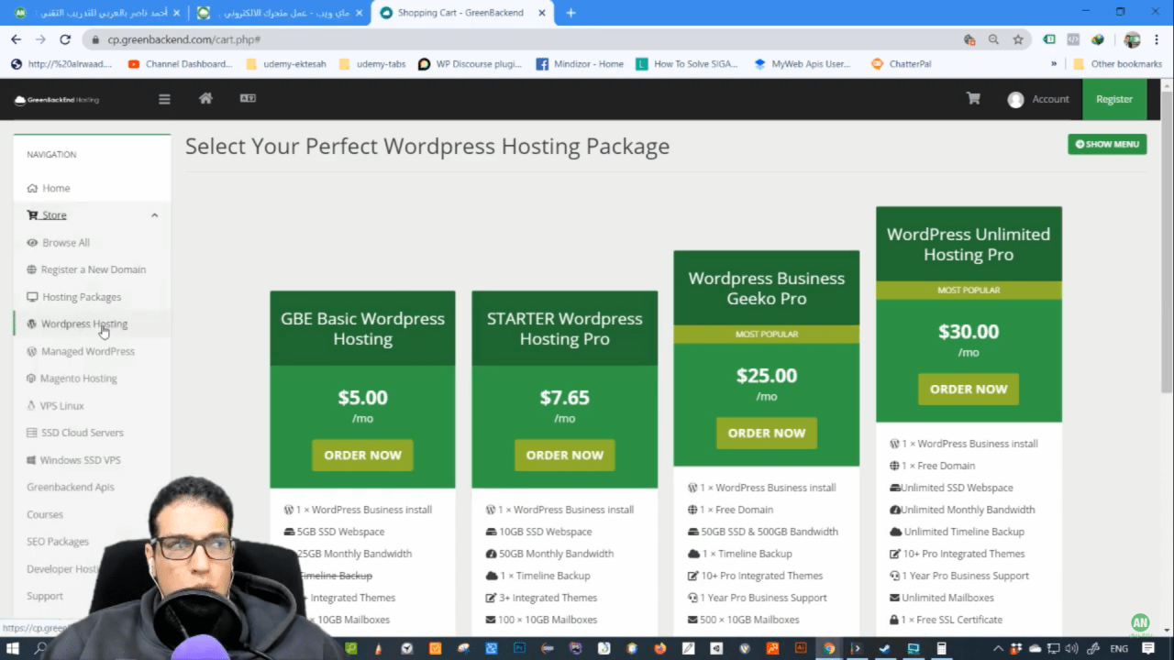Click the page vertical scrollbar
The image size is (1174, 660).
(1167, 243)
